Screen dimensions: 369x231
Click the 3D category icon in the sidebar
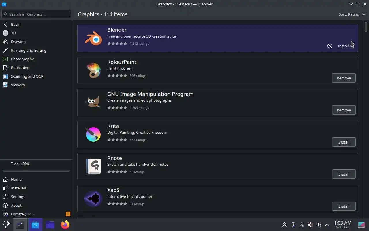(x=5, y=33)
